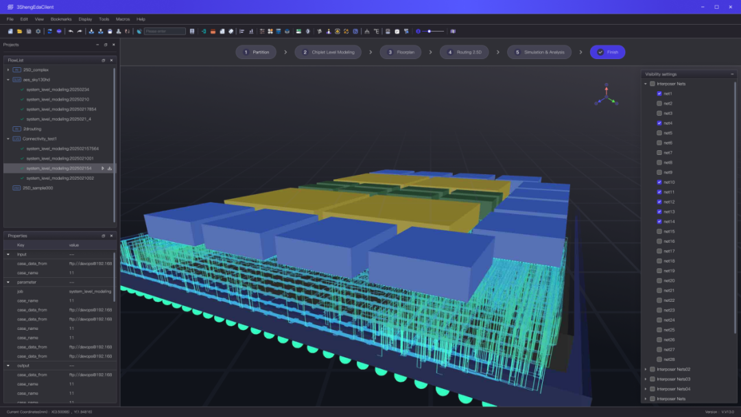
Task: Collapse the Connectivity_test1 tree node
Action: (8, 139)
